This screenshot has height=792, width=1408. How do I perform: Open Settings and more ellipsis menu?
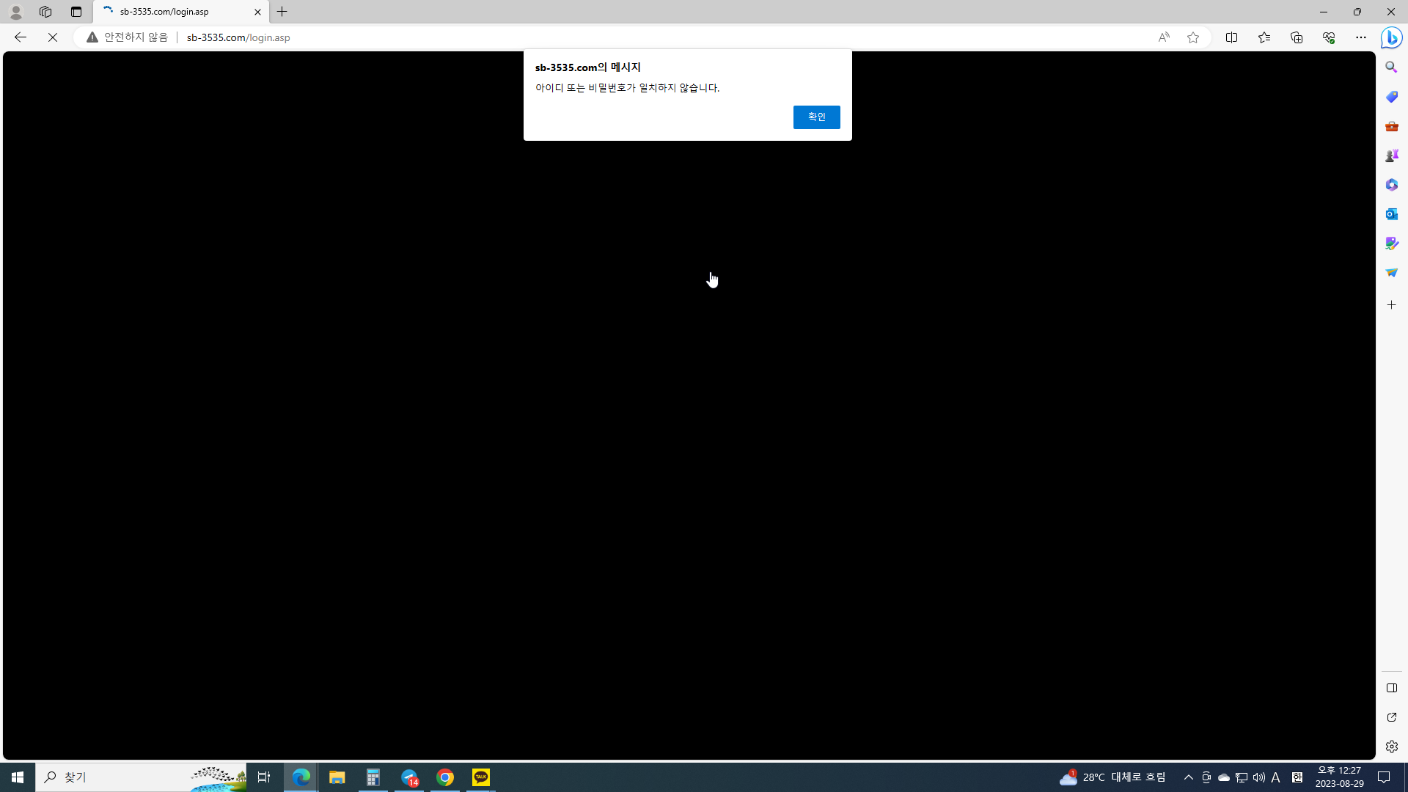click(1360, 37)
